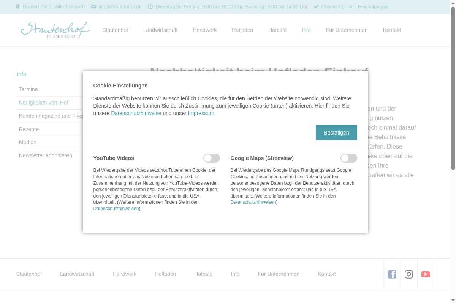Image resolution: width=456 pixels, height=304 pixels.
Task: Open the Impressum link
Action: pos(201,113)
